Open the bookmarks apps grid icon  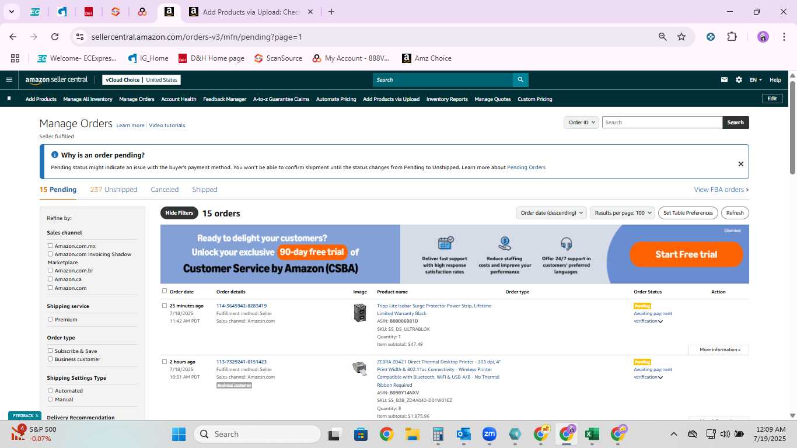[15, 58]
